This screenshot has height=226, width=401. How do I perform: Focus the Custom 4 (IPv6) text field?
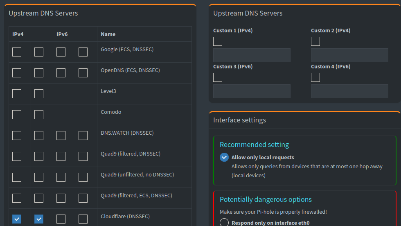(x=349, y=91)
